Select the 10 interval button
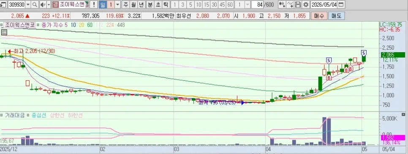 (199, 4)
